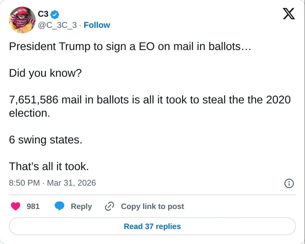Follow the C3 account
This screenshot has height=244, width=305.
coord(97,25)
